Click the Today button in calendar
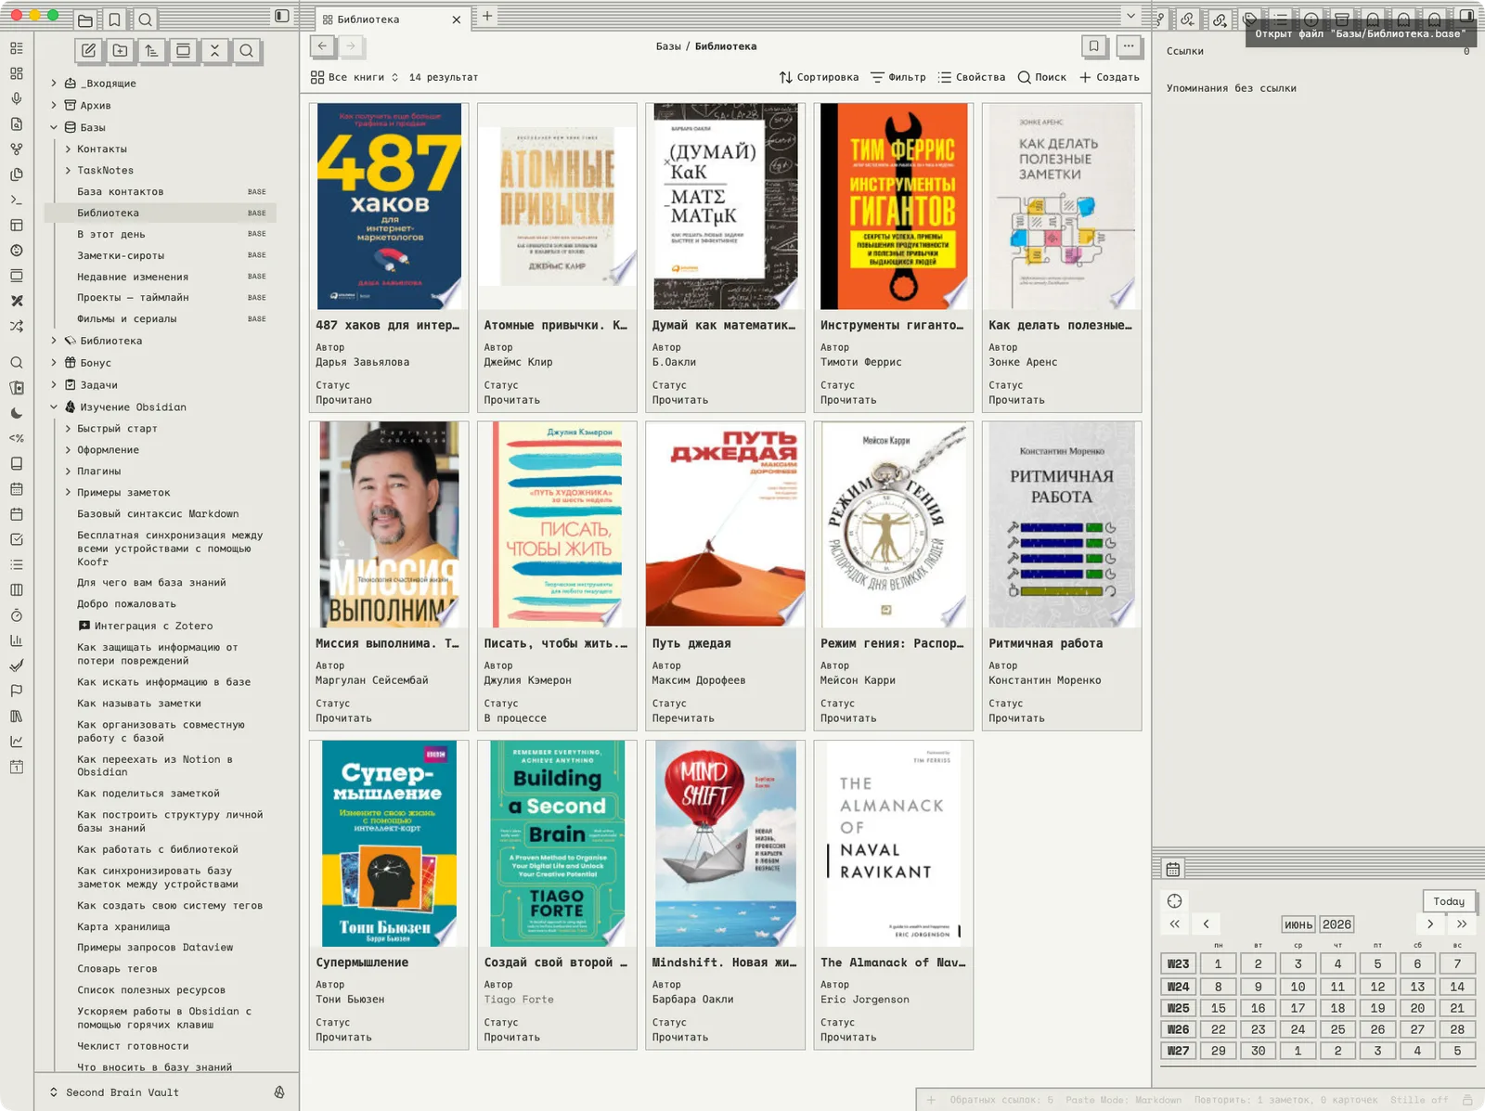Viewport: 1485px width, 1111px height. click(1448, 901)
